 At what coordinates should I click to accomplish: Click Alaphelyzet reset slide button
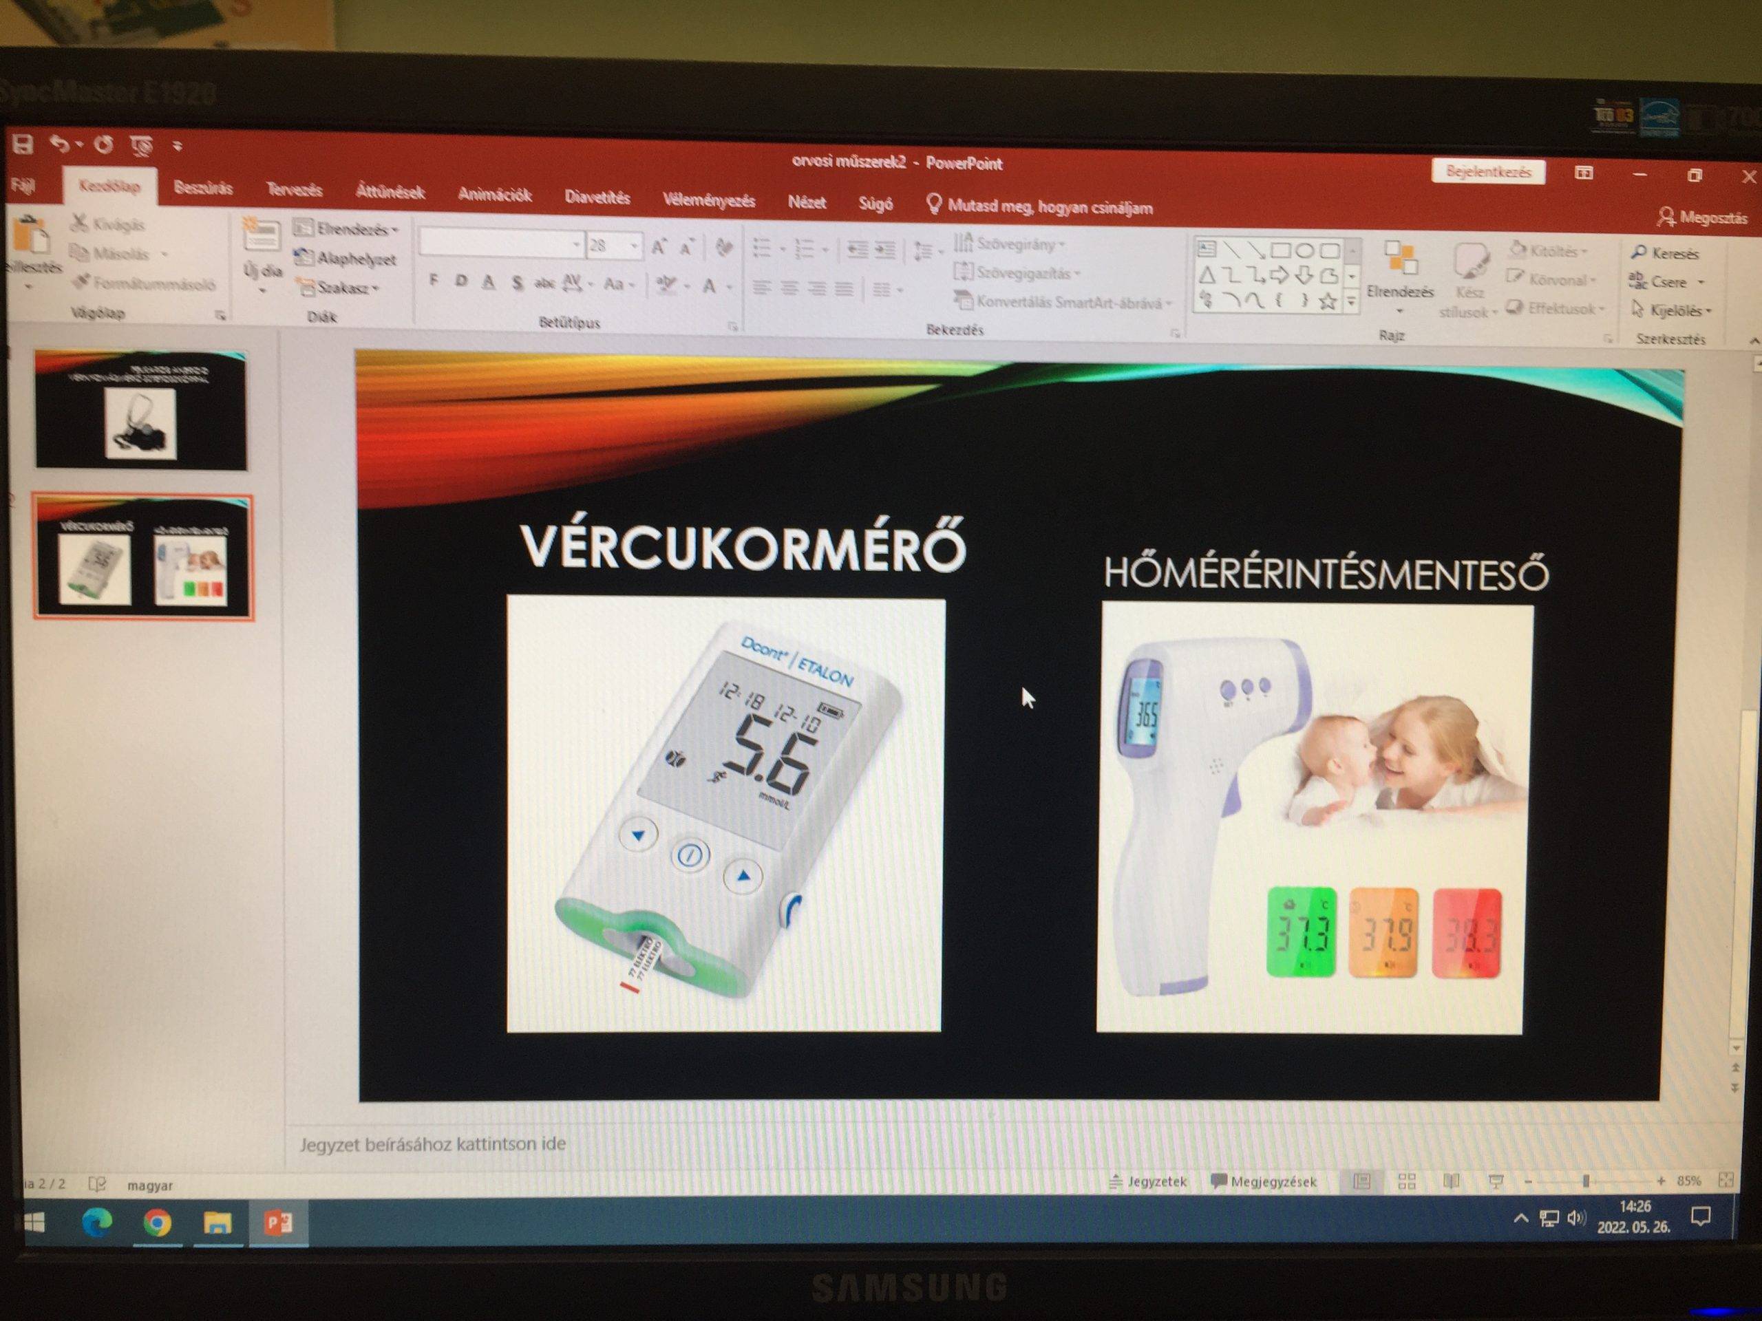click(345, 258)
